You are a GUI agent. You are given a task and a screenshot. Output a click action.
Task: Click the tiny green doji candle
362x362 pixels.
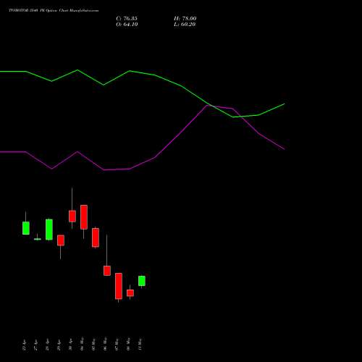click(x=38, y=239)
